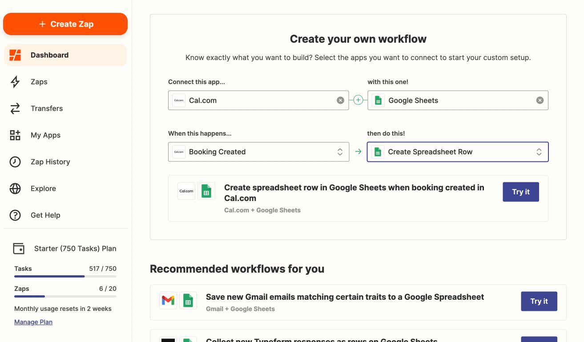
Task: Open the 'Connect this app' selector field
Action: tap(258, 100)
